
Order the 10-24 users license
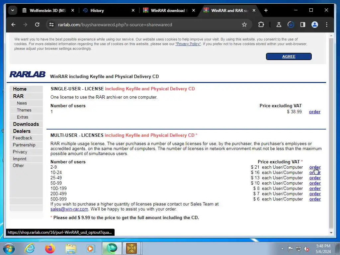click(x=315, y=173)
